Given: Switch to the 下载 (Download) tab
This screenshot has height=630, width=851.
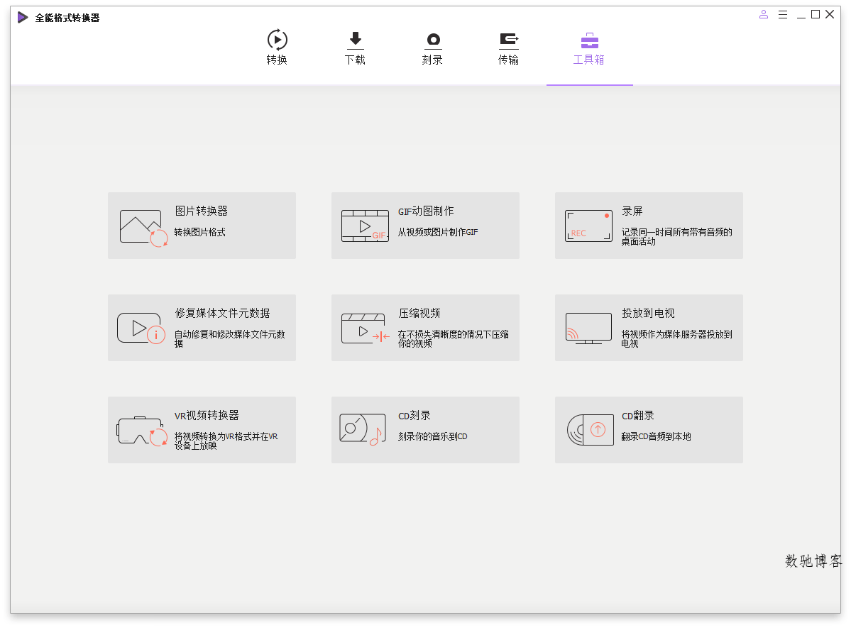Looking at the screenshot, I should tap(355, 48).
